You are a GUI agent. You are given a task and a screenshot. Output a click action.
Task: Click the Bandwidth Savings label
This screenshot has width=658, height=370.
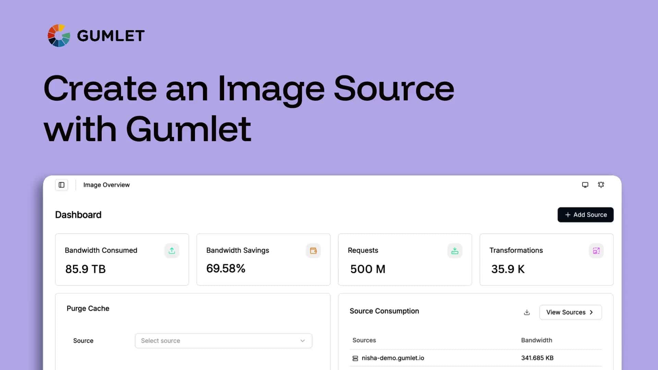[x=238, y=250]
